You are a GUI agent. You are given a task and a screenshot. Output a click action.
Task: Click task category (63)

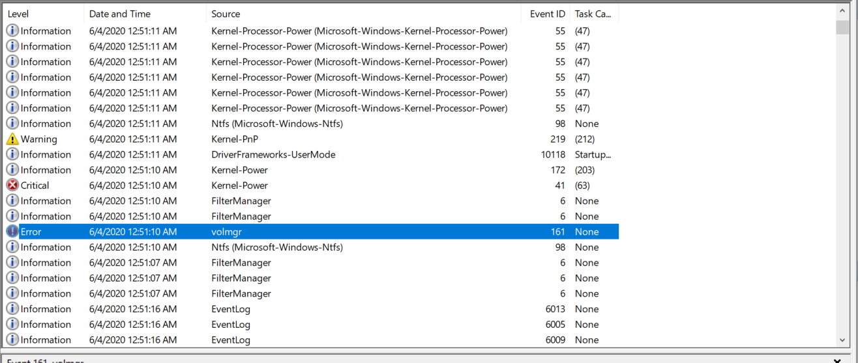tap(582, 185)
